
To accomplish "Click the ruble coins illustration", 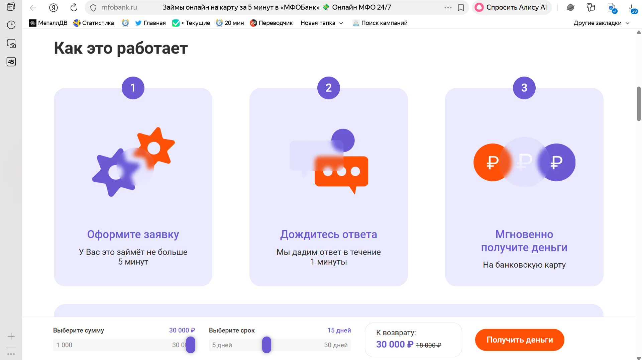I will [524, 162].
